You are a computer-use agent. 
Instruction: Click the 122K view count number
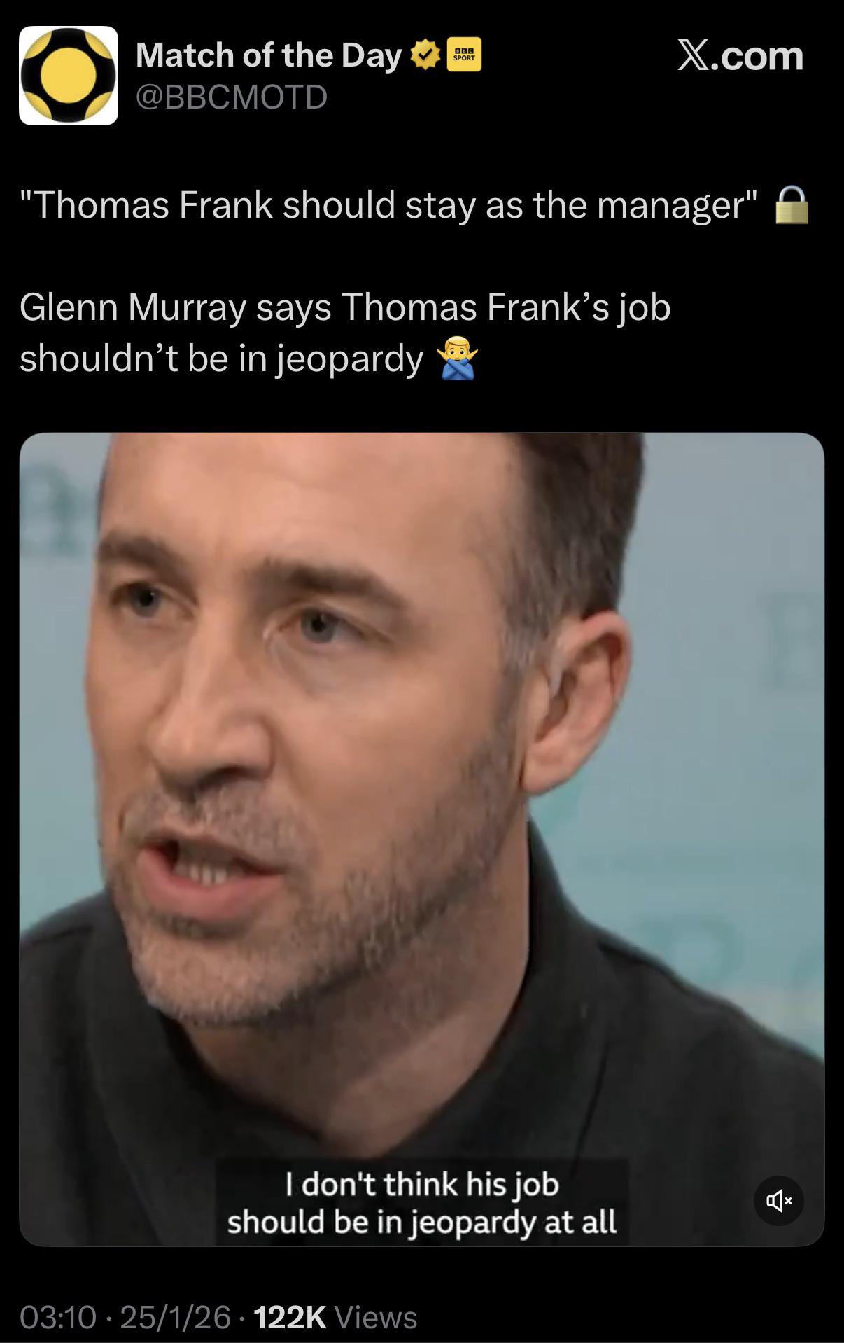(290, 1317)
